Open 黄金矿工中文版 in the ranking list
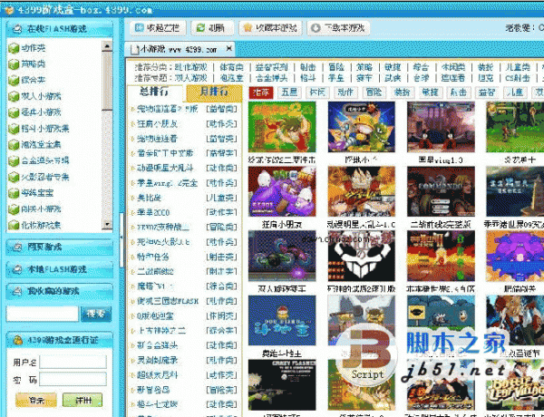The image size is (544, 417). (x=165, y=153)
